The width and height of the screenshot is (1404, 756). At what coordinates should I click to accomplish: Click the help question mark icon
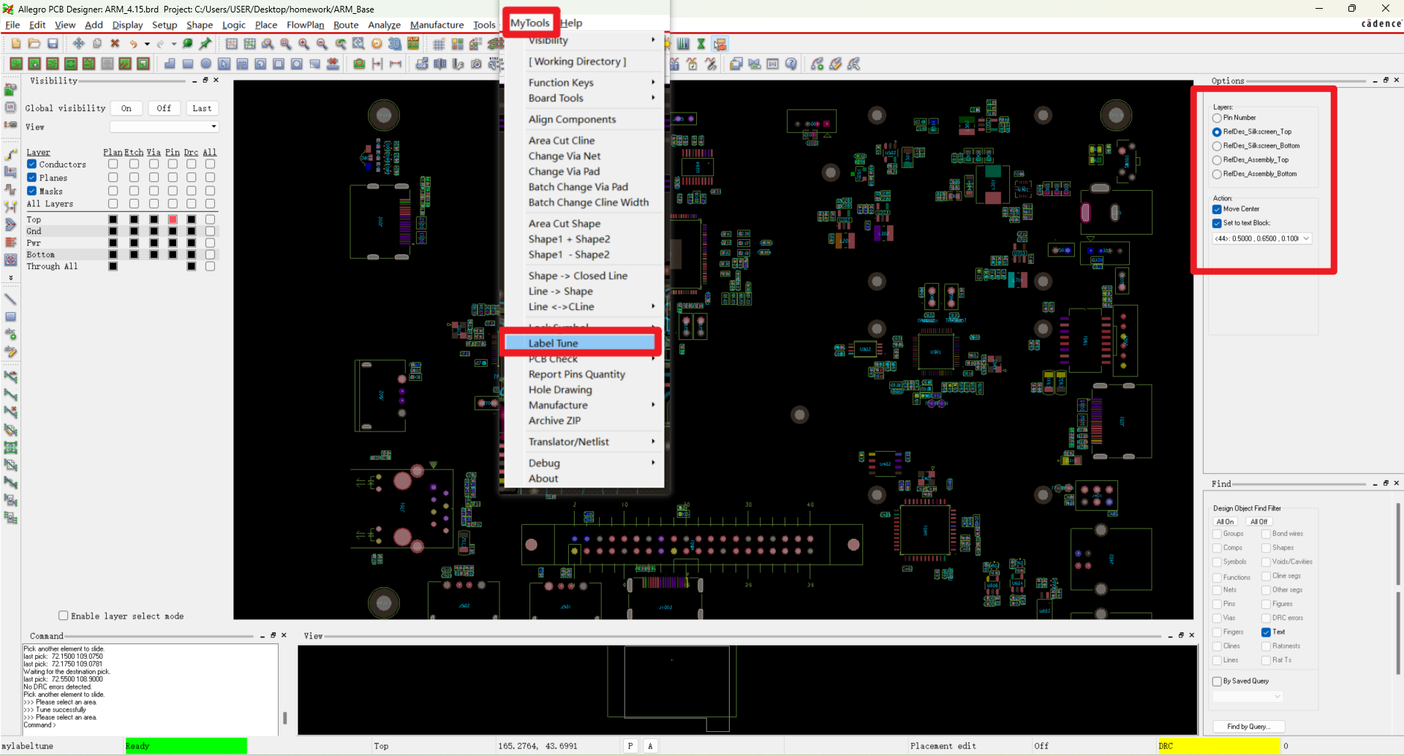pyautogui.click(x=790, y=64)
